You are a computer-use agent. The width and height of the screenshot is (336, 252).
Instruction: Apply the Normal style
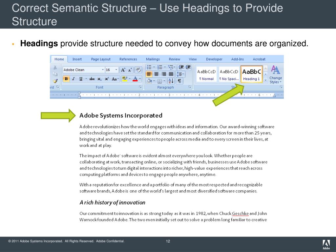tap(206, 74)
